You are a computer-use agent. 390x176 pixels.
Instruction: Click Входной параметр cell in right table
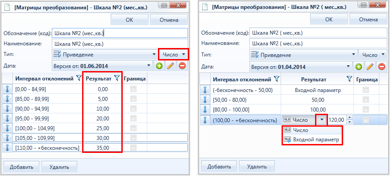click(317, 90)
